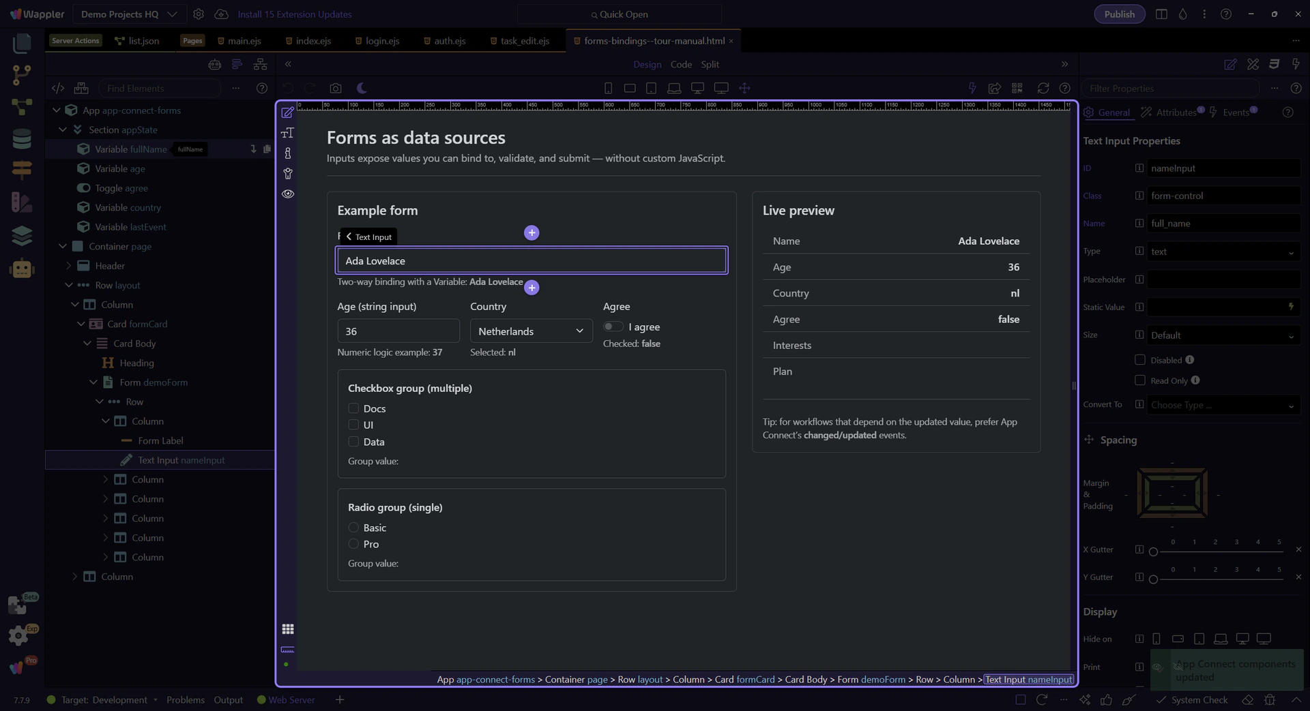Viewport: 1310px width, 711px height.
Task: Click the robot AI assistant sidebar icon
Action: (x=22, y=269)
